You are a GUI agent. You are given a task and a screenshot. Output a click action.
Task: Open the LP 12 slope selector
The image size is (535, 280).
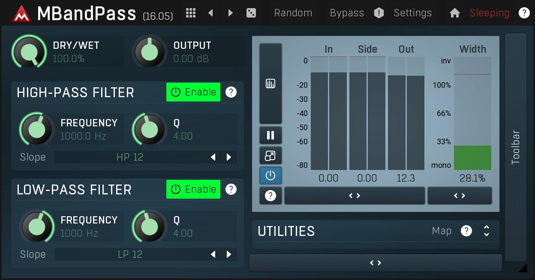[130, 254]
